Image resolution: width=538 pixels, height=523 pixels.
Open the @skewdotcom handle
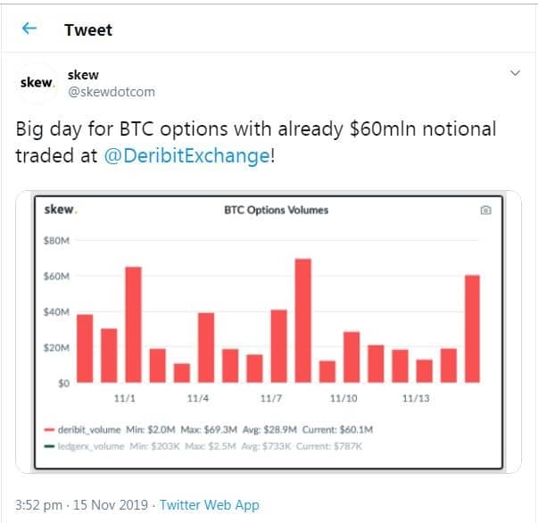tap(112, 92)
